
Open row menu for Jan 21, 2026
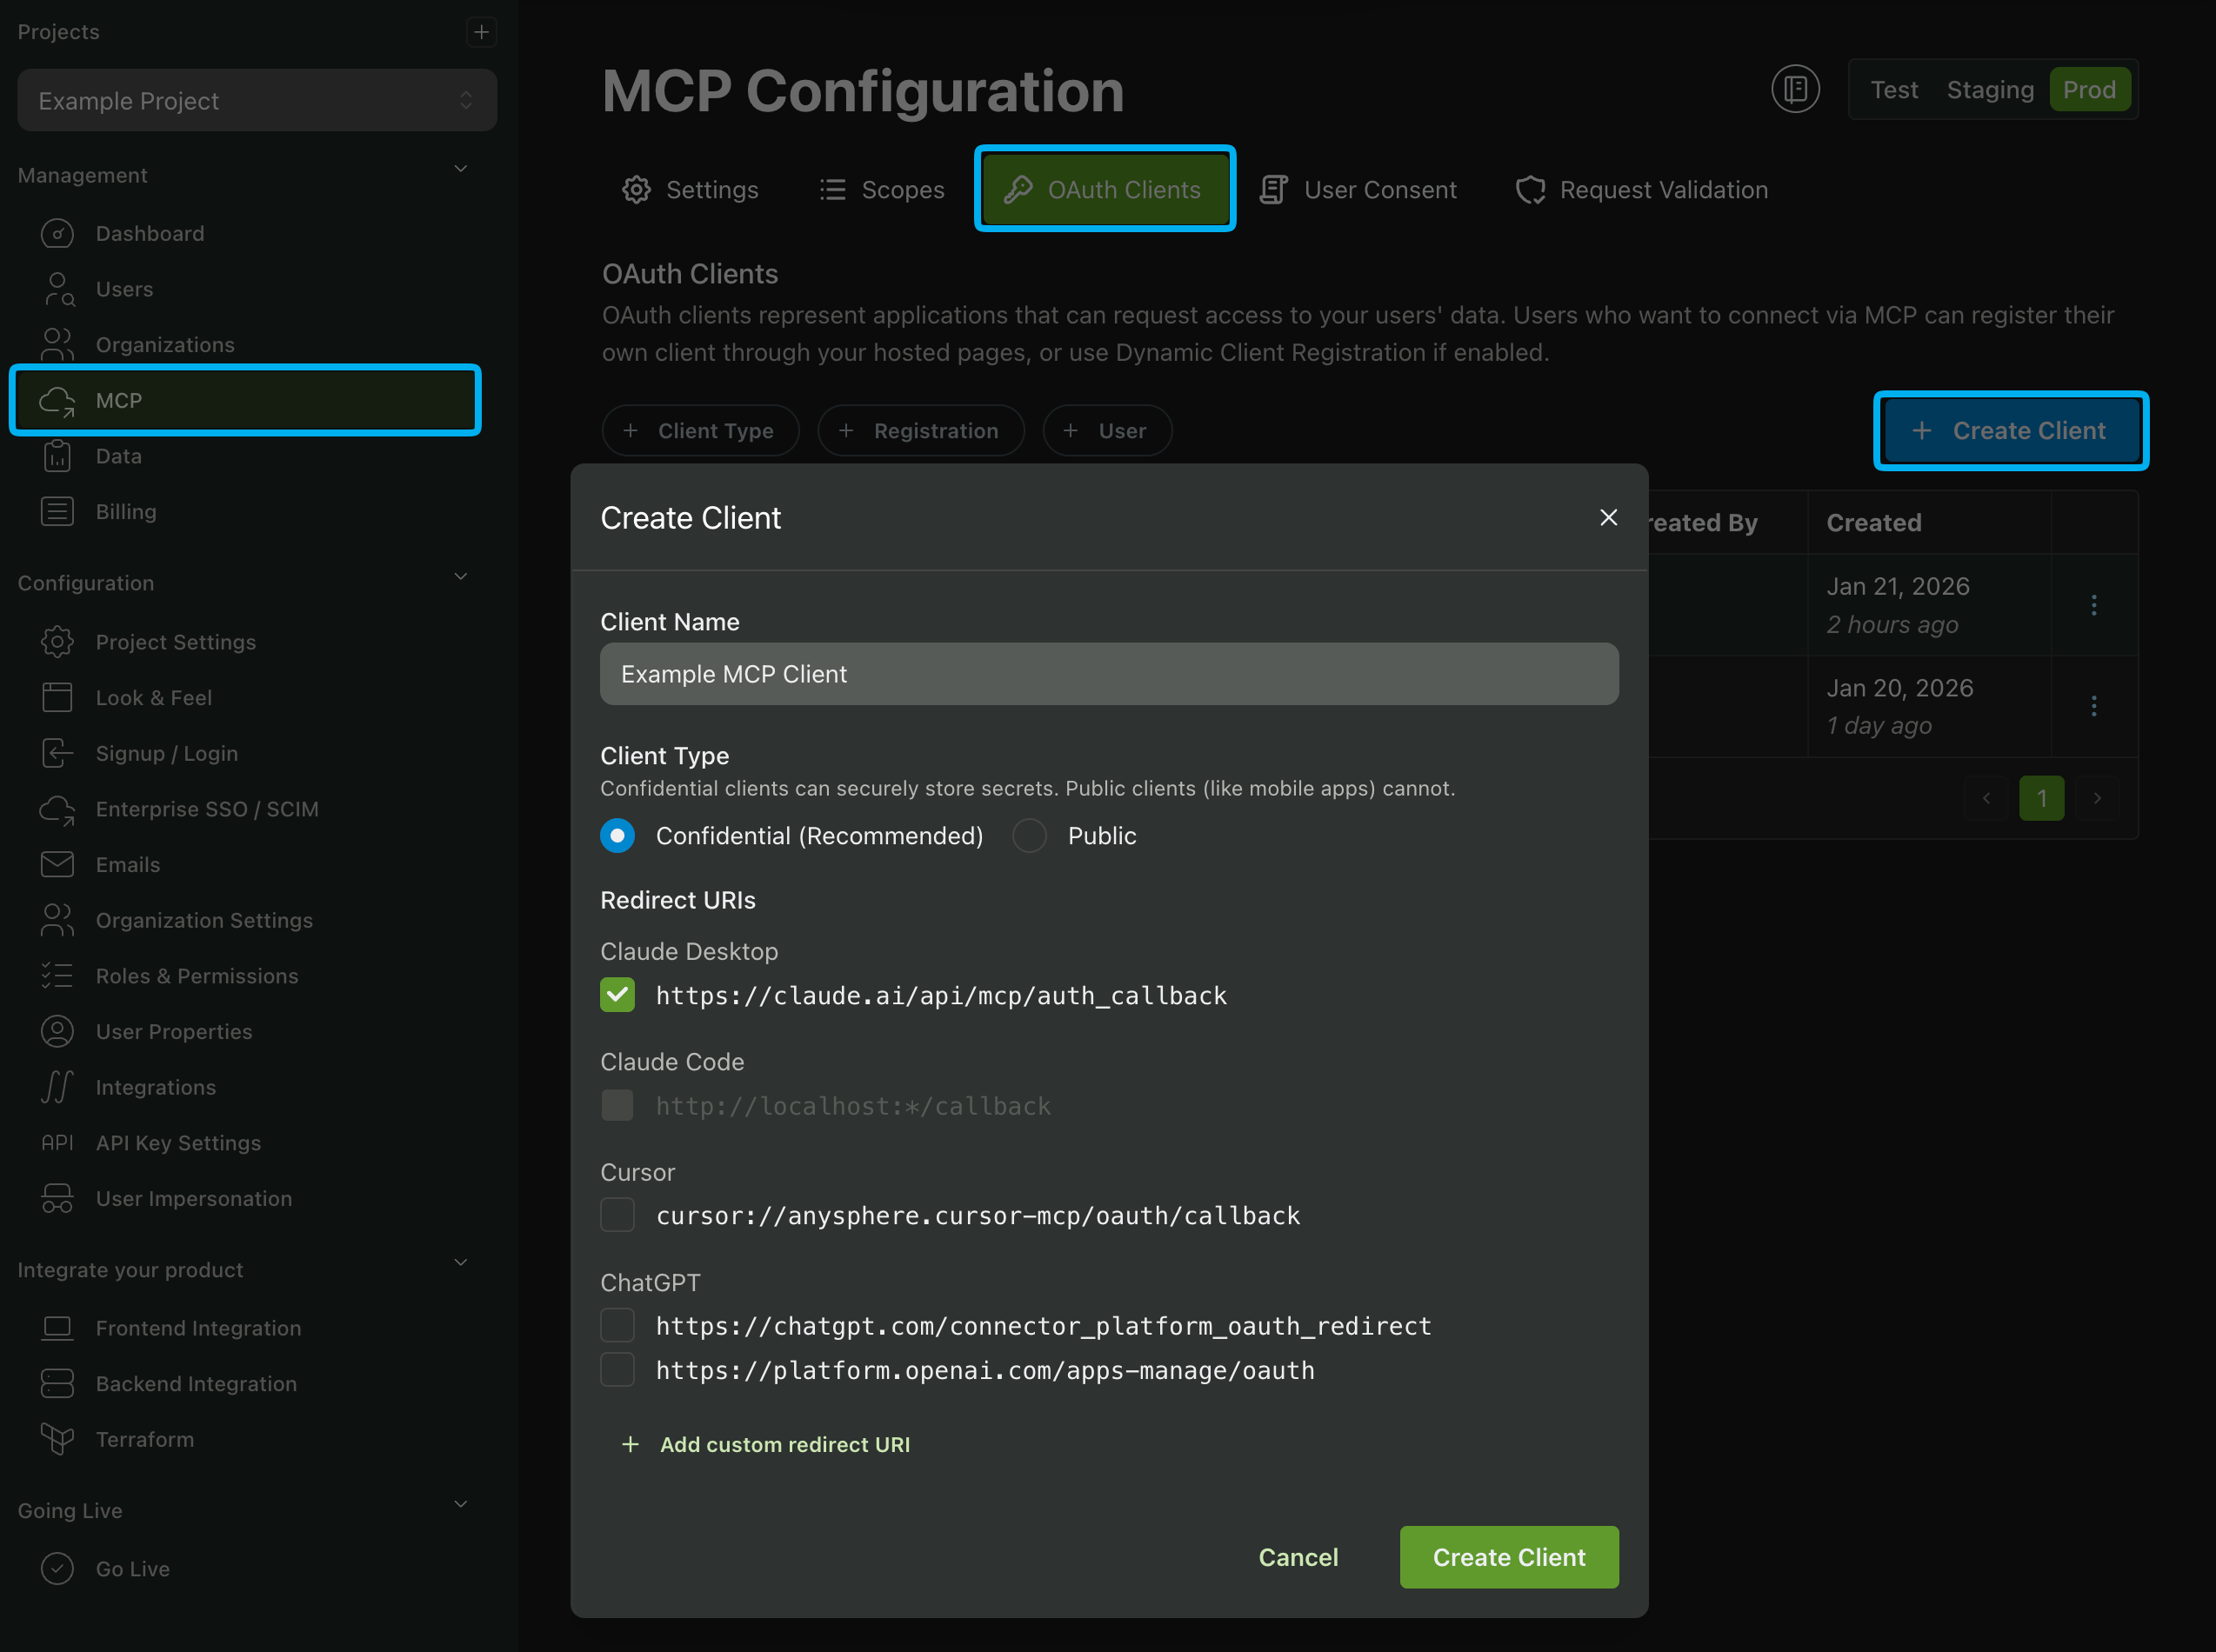tap(2093, 605)
